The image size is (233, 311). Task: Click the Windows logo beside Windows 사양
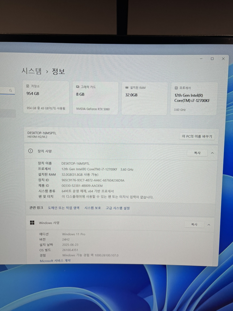pyautogui.click(x=32, y=223)
